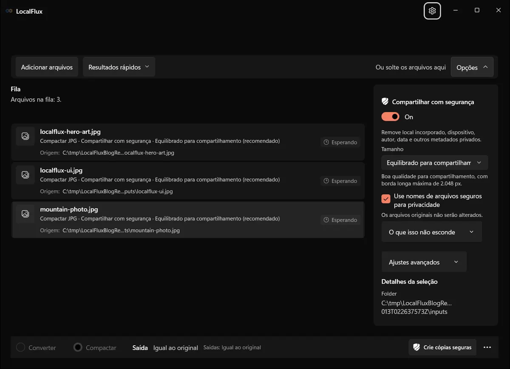This screenshot has height=369, width=510.
Task: Click the Igual ao original output setting
Action: (x=176, y=348)
